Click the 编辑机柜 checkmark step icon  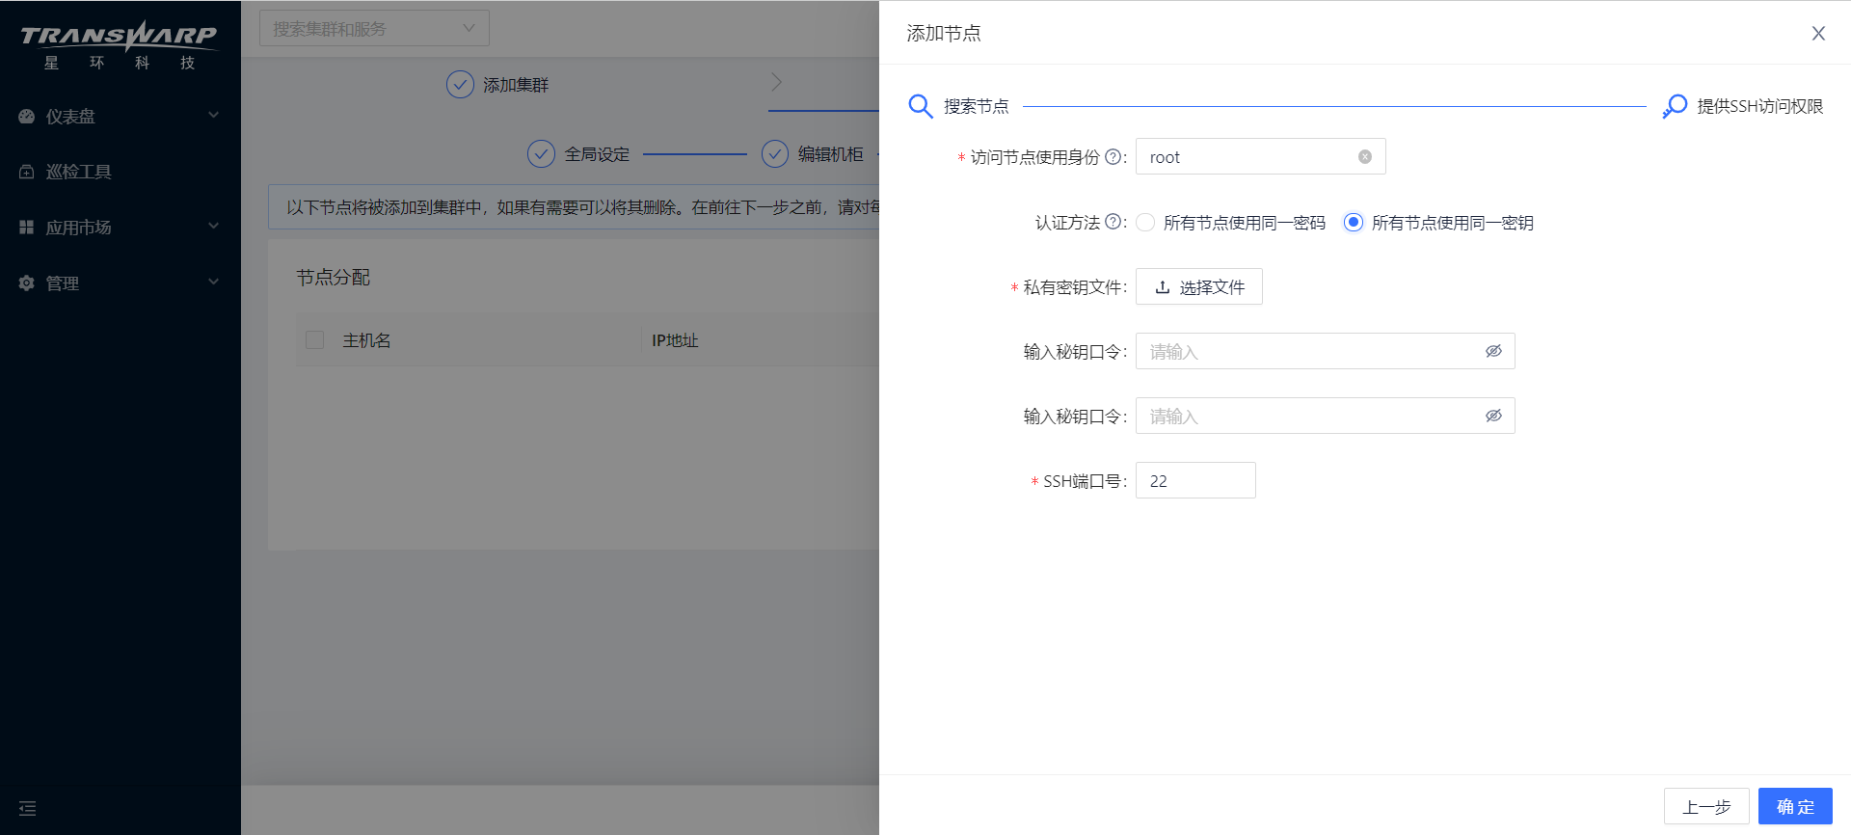tap(775, 153)
